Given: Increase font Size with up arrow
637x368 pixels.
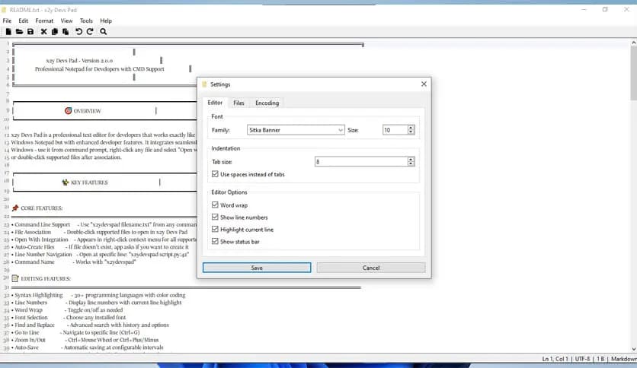Looking at the screenshot, I should coord(411,127).
